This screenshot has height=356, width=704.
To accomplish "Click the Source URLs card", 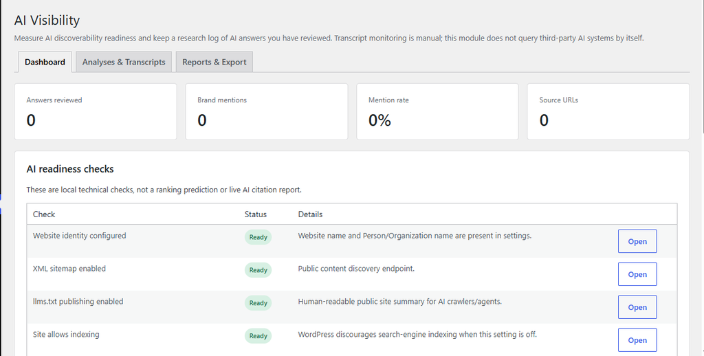I will pos(608,111).
